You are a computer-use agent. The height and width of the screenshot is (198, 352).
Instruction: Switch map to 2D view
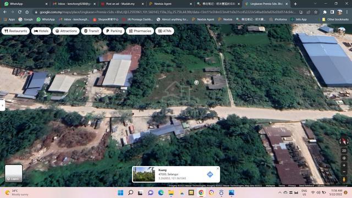point(344,151)
